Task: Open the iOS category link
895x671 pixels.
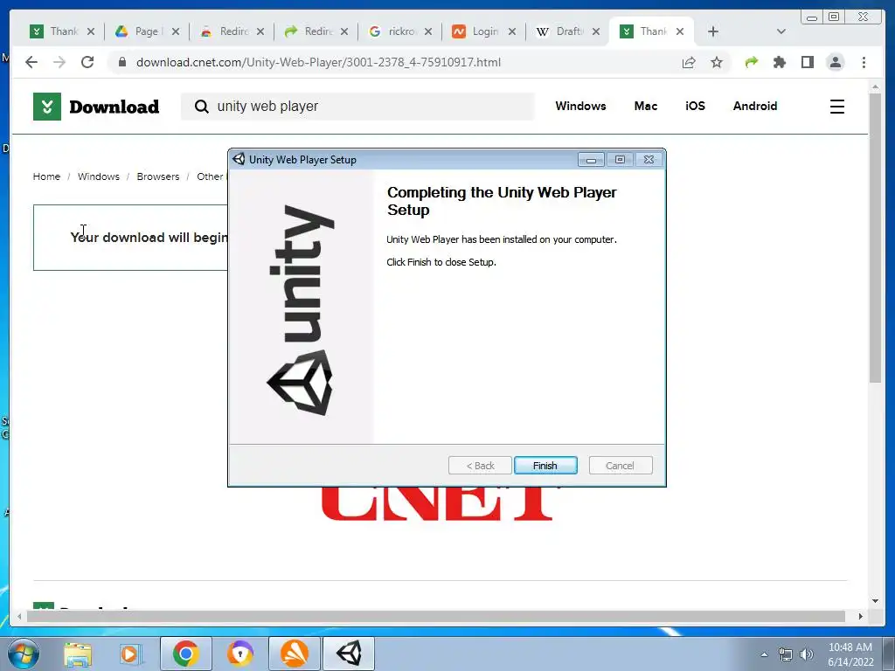Action: pyautogui.click(x=695, y=106)
